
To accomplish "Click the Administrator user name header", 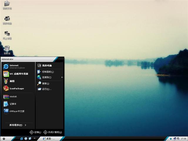I will click(7, 59).
